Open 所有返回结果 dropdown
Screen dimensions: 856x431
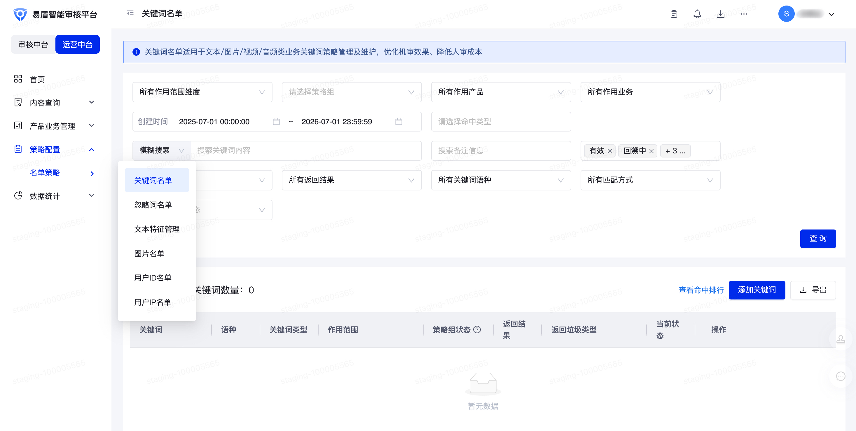pyautogui.click(x=352, y=180)
